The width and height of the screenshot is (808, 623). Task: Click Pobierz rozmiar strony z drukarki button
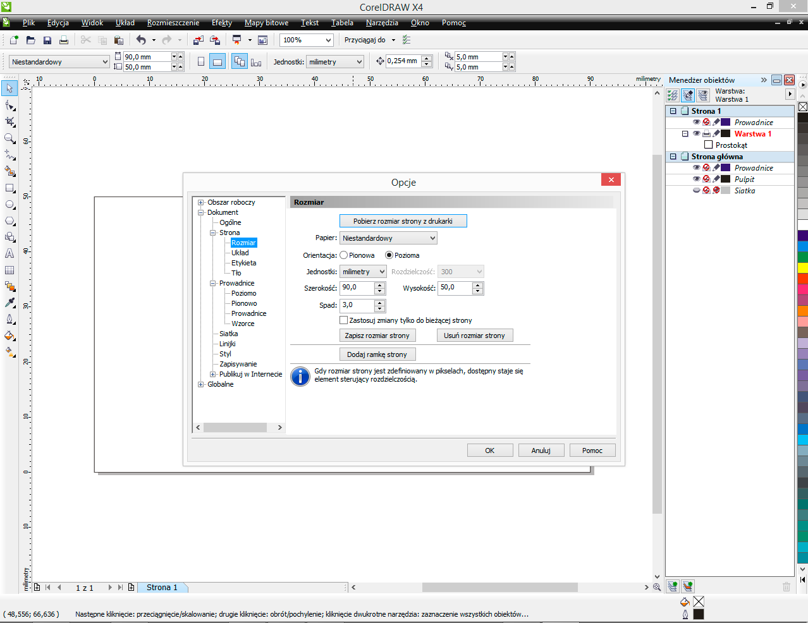coord(403,221)
